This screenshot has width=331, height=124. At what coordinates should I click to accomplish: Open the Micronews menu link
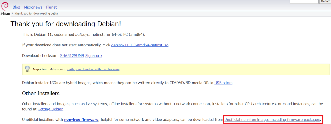[x=33, y=7]
